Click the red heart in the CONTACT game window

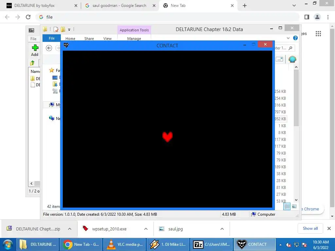point(167,137)
